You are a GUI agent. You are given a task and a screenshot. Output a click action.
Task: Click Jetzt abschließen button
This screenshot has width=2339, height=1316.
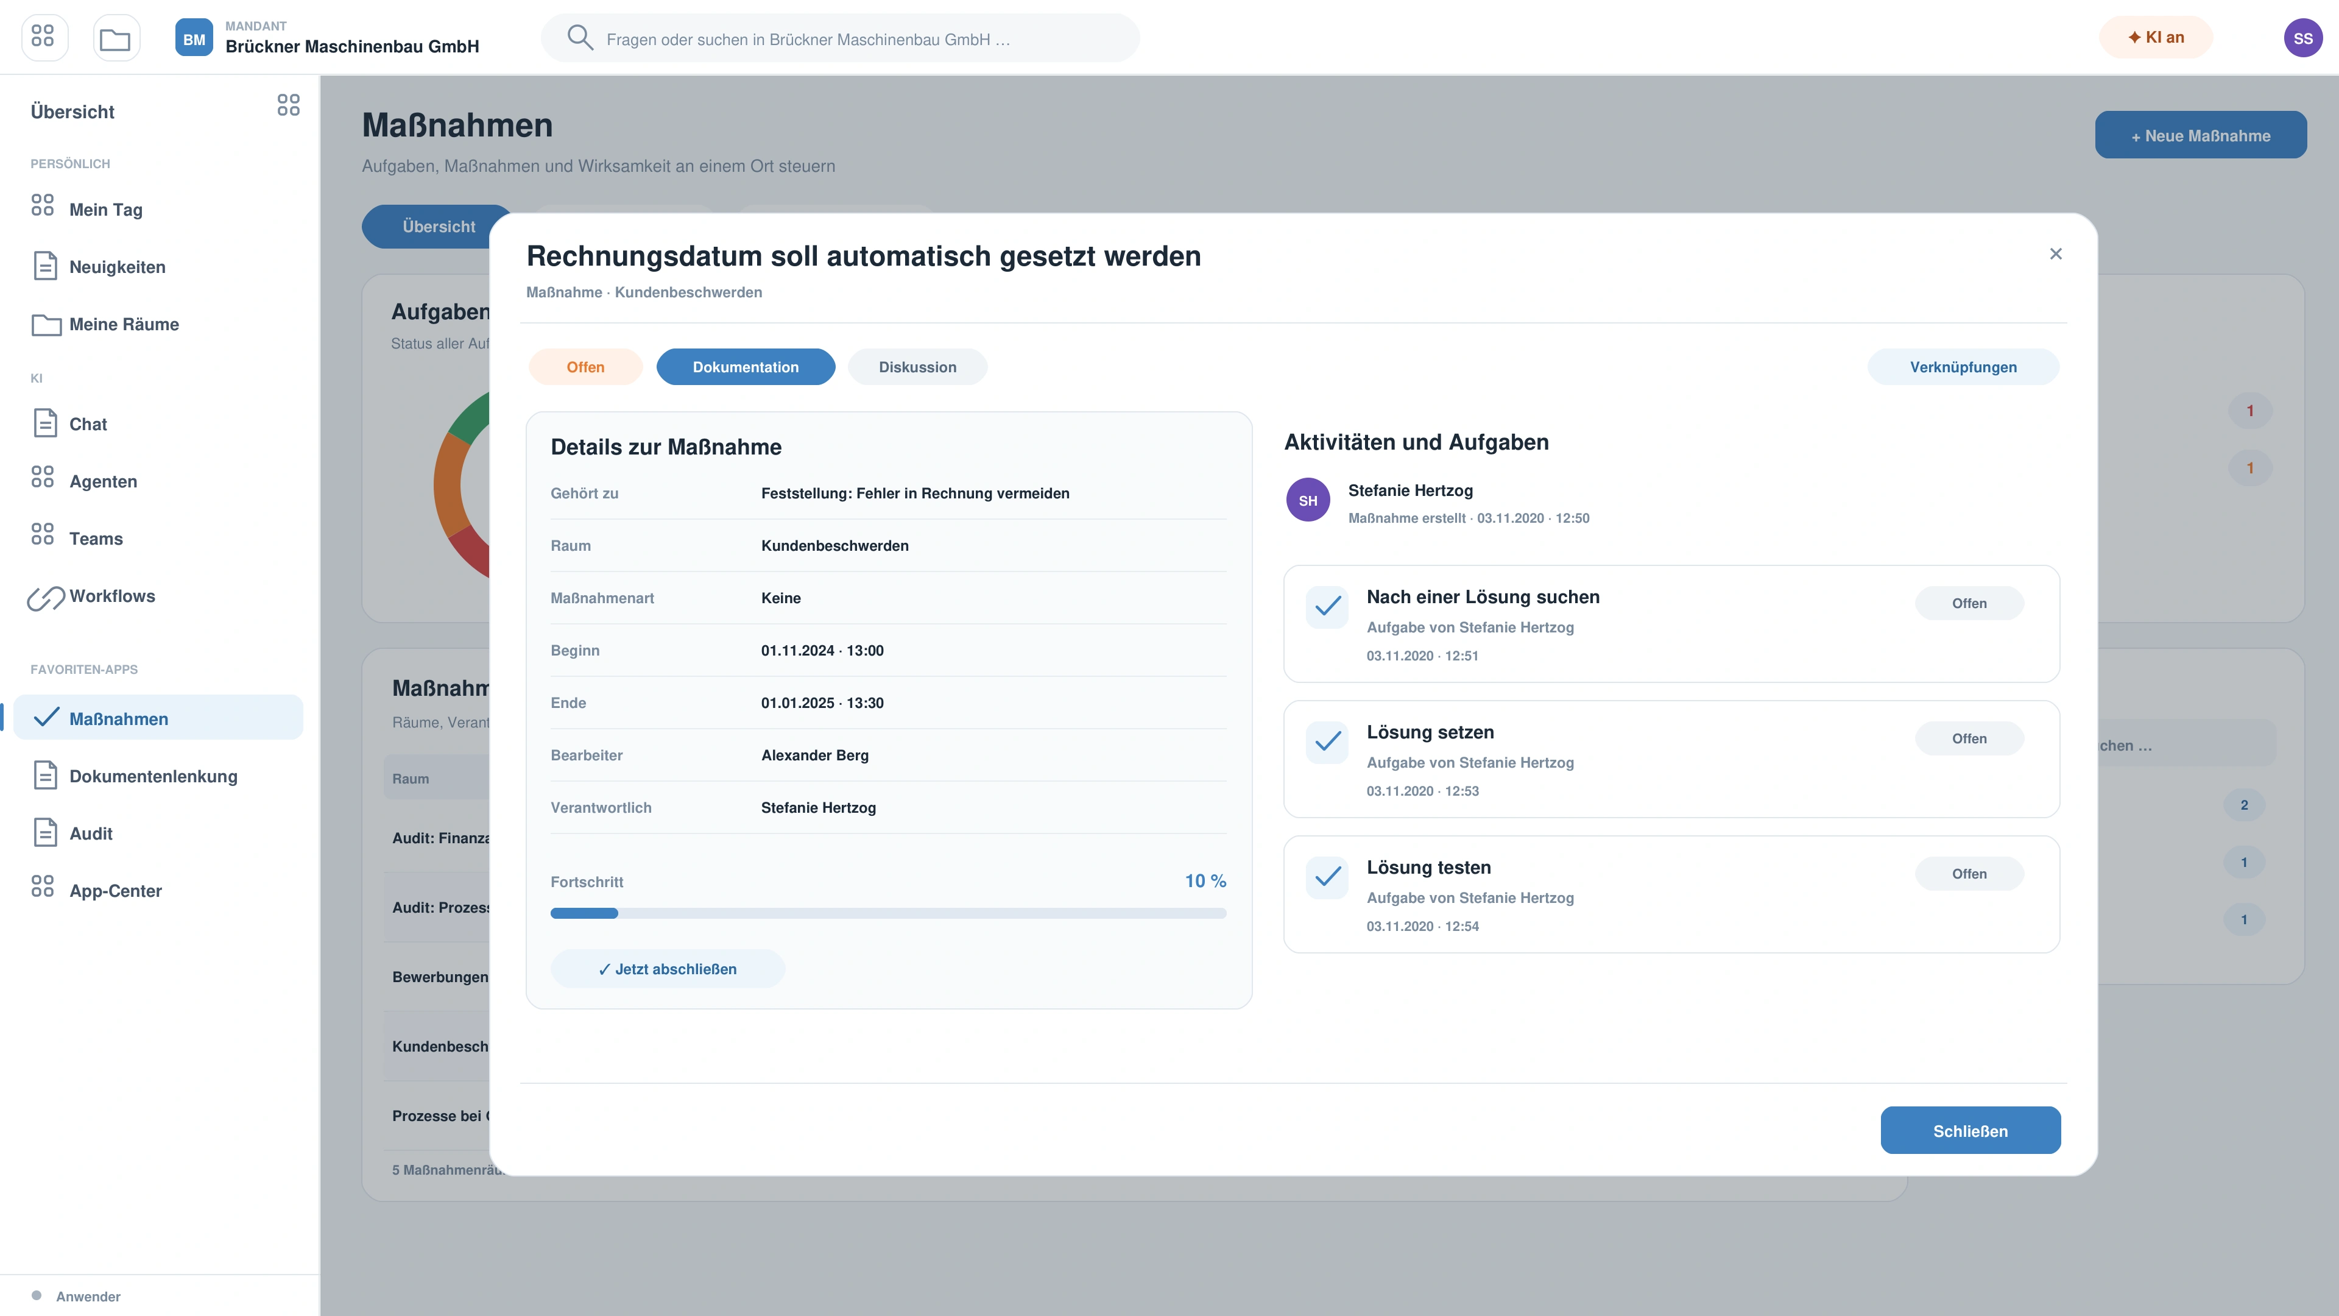[668, 968]
